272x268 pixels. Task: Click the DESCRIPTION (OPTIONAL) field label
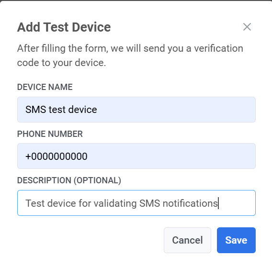[x=69, y=180]
